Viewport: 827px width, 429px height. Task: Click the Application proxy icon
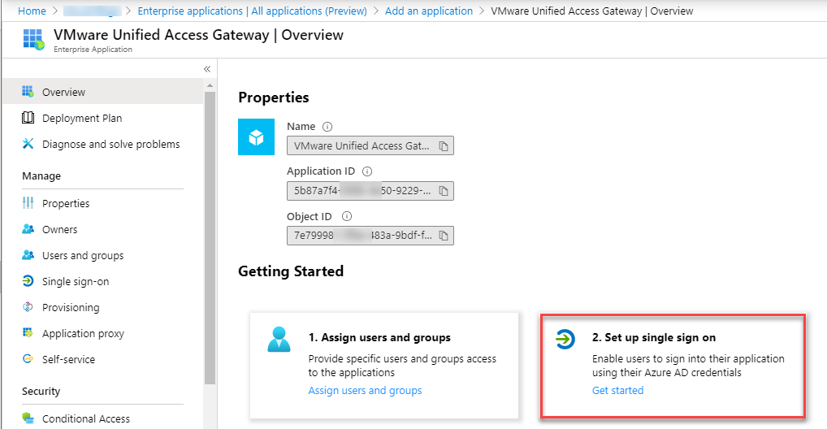[x=28, y=332]
